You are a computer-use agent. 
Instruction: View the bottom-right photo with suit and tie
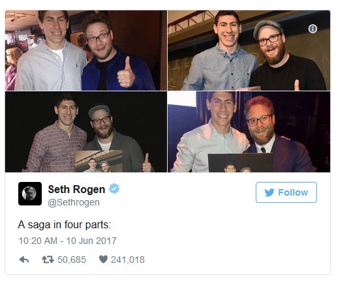tap(249, 132)
